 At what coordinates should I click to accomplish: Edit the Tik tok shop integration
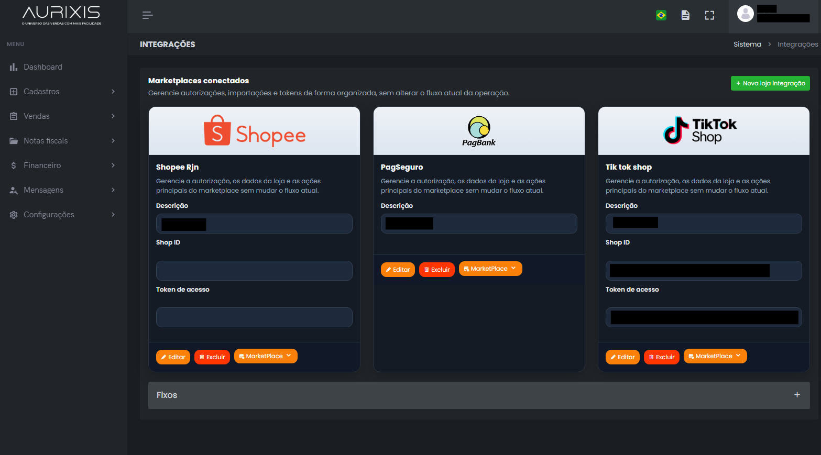click(622, 357)
